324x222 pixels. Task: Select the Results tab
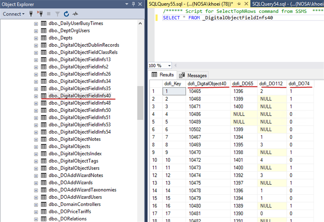click(163, 75)
